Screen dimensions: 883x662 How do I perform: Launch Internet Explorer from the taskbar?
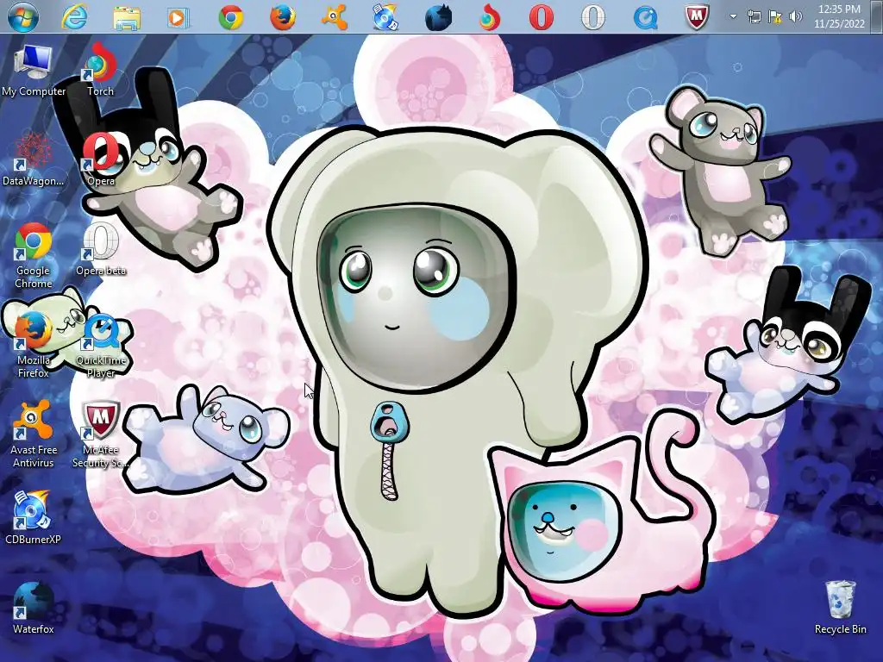74,17
